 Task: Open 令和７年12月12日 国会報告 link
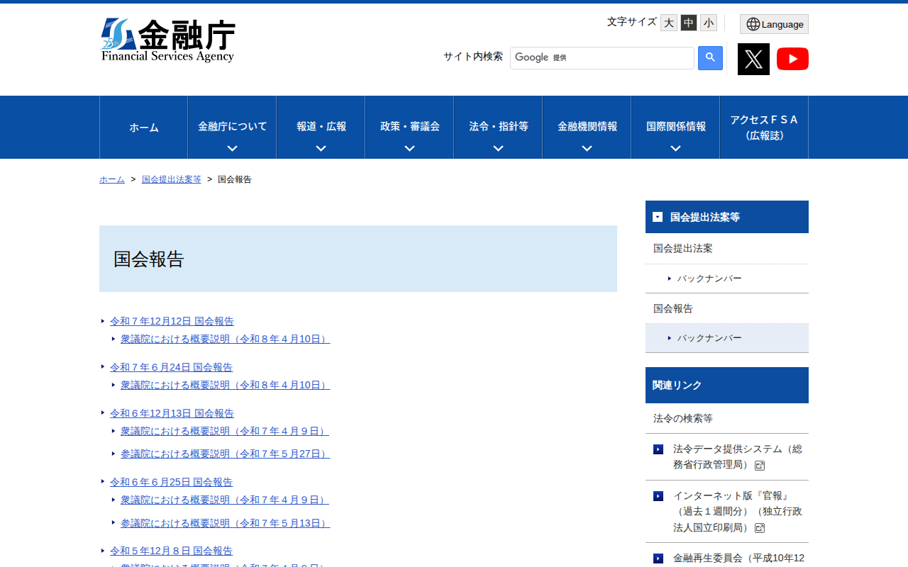(x=172, y=321)
